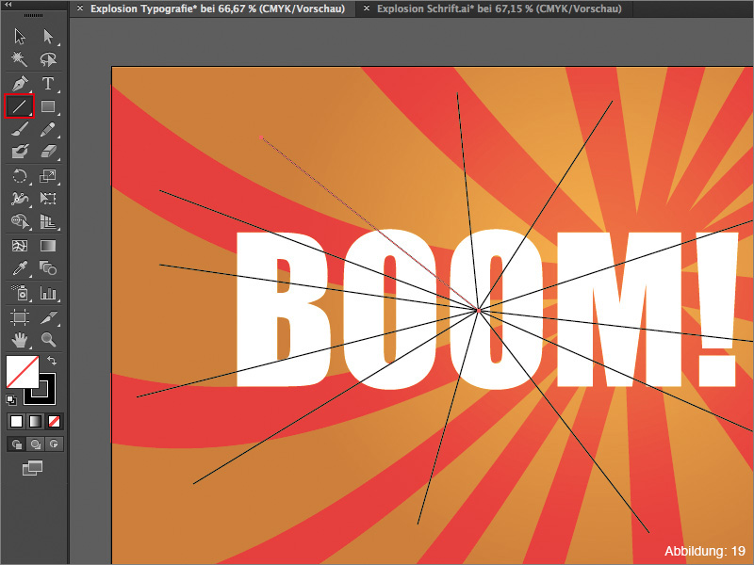Select the Pen tool
The image size is (754, 565).
pyautogui.click(x=19, y=83)
